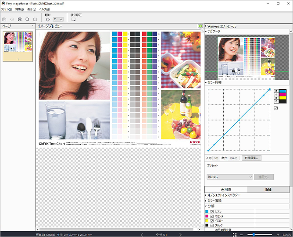Click the green chat icon above the preview
The image size is (293, 237).
pyautogui.click(x=200, y=26)
